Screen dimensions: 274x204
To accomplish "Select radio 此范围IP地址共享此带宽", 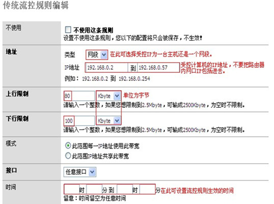I will 68,156.
